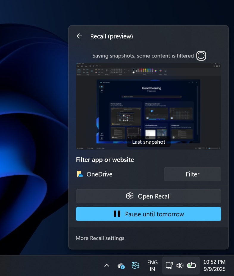Open the ENG IN language switcher
The height and width of the screenshot is (276, 234).
152,266
